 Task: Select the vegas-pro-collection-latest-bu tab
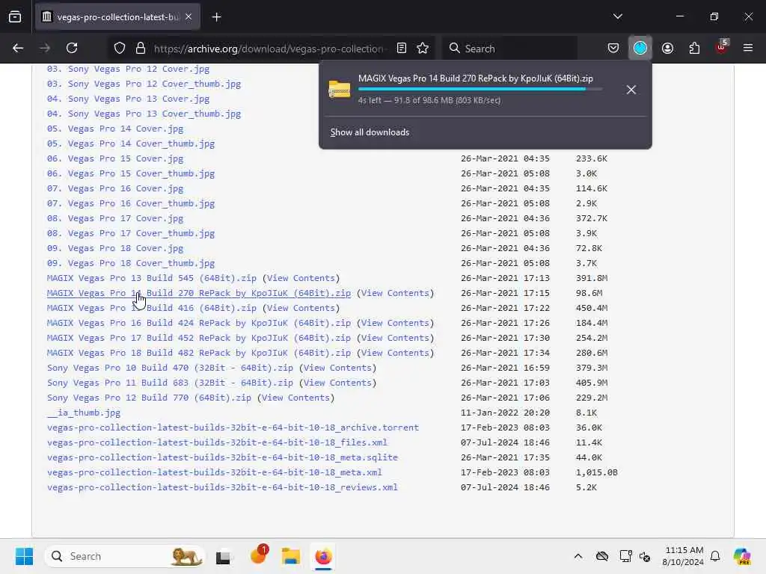(x=117, y=17)
